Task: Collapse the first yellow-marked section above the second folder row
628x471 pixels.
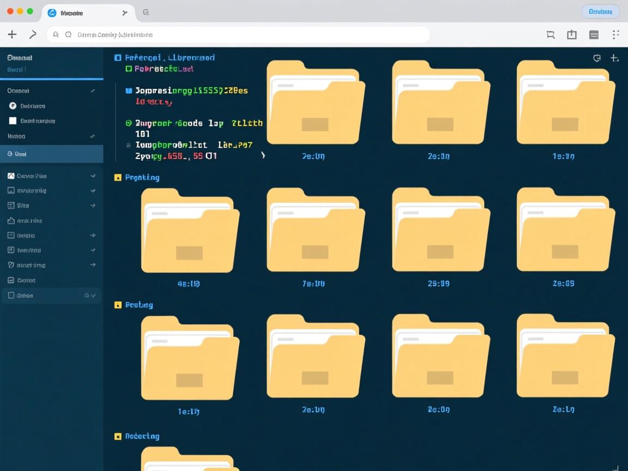Action: click(x=118, y=178)
